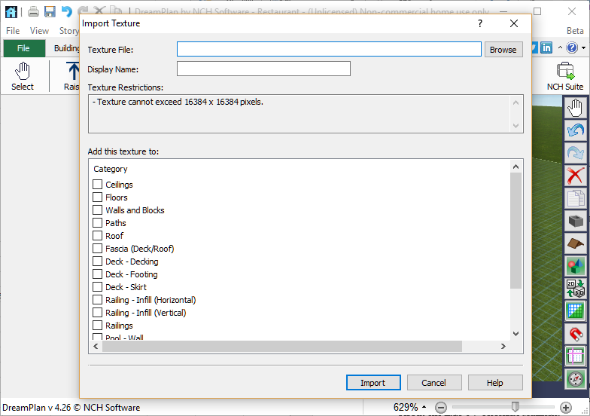Screen dimensions: 590x416
Task: Click the Browse button
Action: (x=503, y=50)
